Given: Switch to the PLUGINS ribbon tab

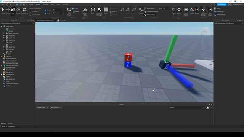Looking at the screenshot, I should (65, 5).
